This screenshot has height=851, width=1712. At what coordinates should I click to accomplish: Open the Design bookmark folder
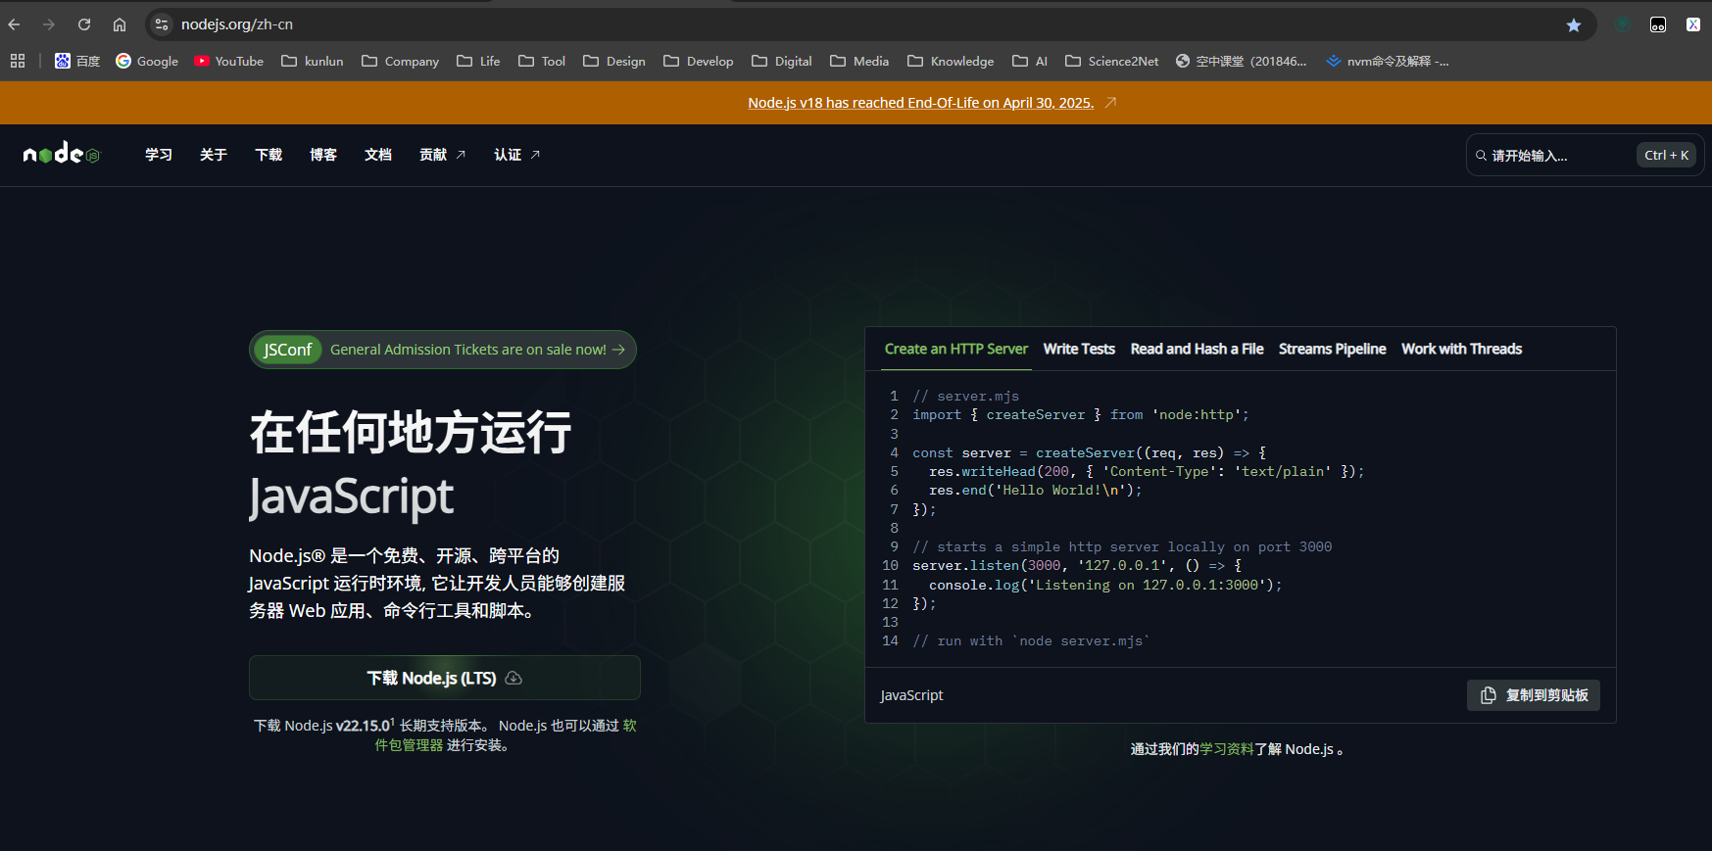[613, 61]
